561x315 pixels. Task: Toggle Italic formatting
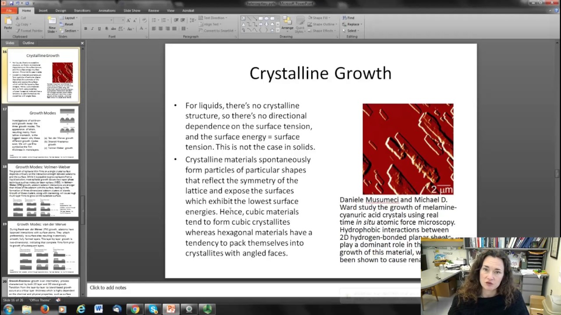pos(92,28)
